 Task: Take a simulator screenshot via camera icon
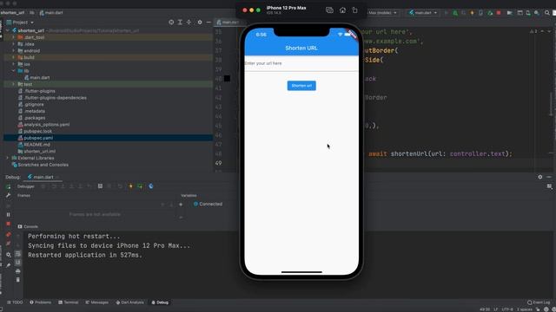[x=329, y=10]
